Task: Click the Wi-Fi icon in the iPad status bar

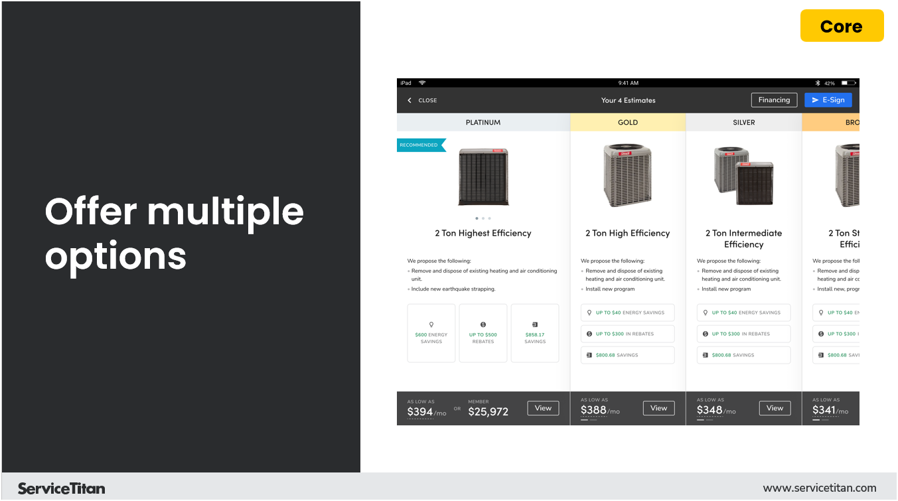Action: point(421,83)
